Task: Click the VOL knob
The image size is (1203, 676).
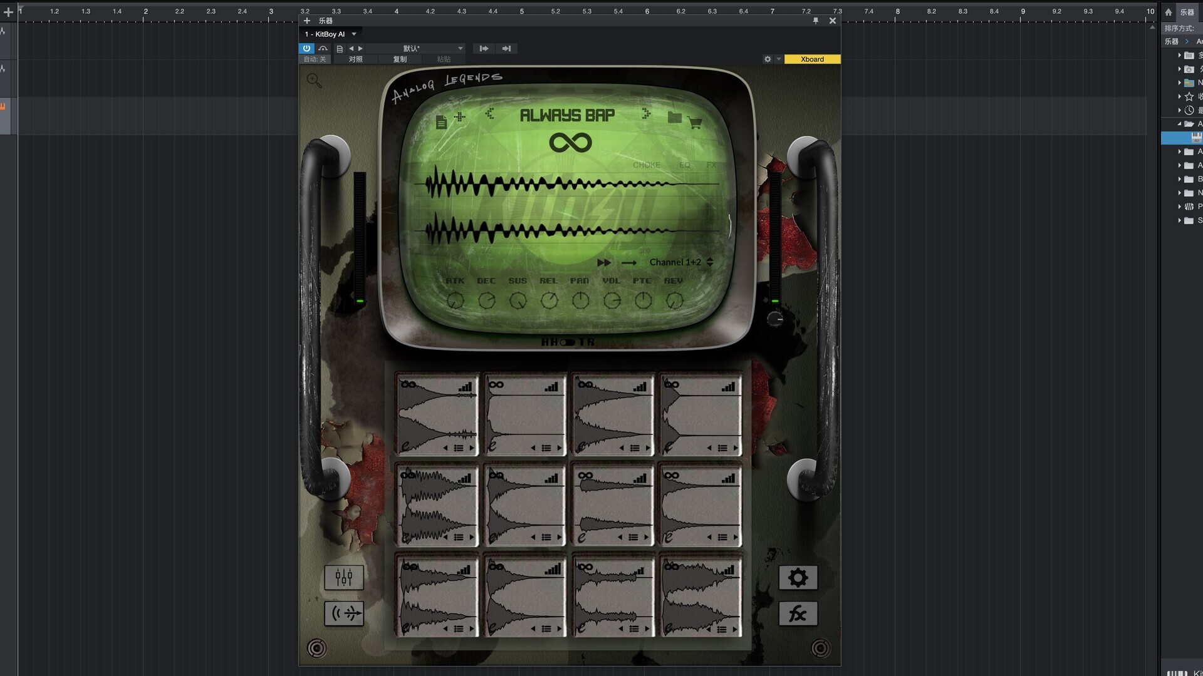Action: pyautogui.click(x=612, y=301)
